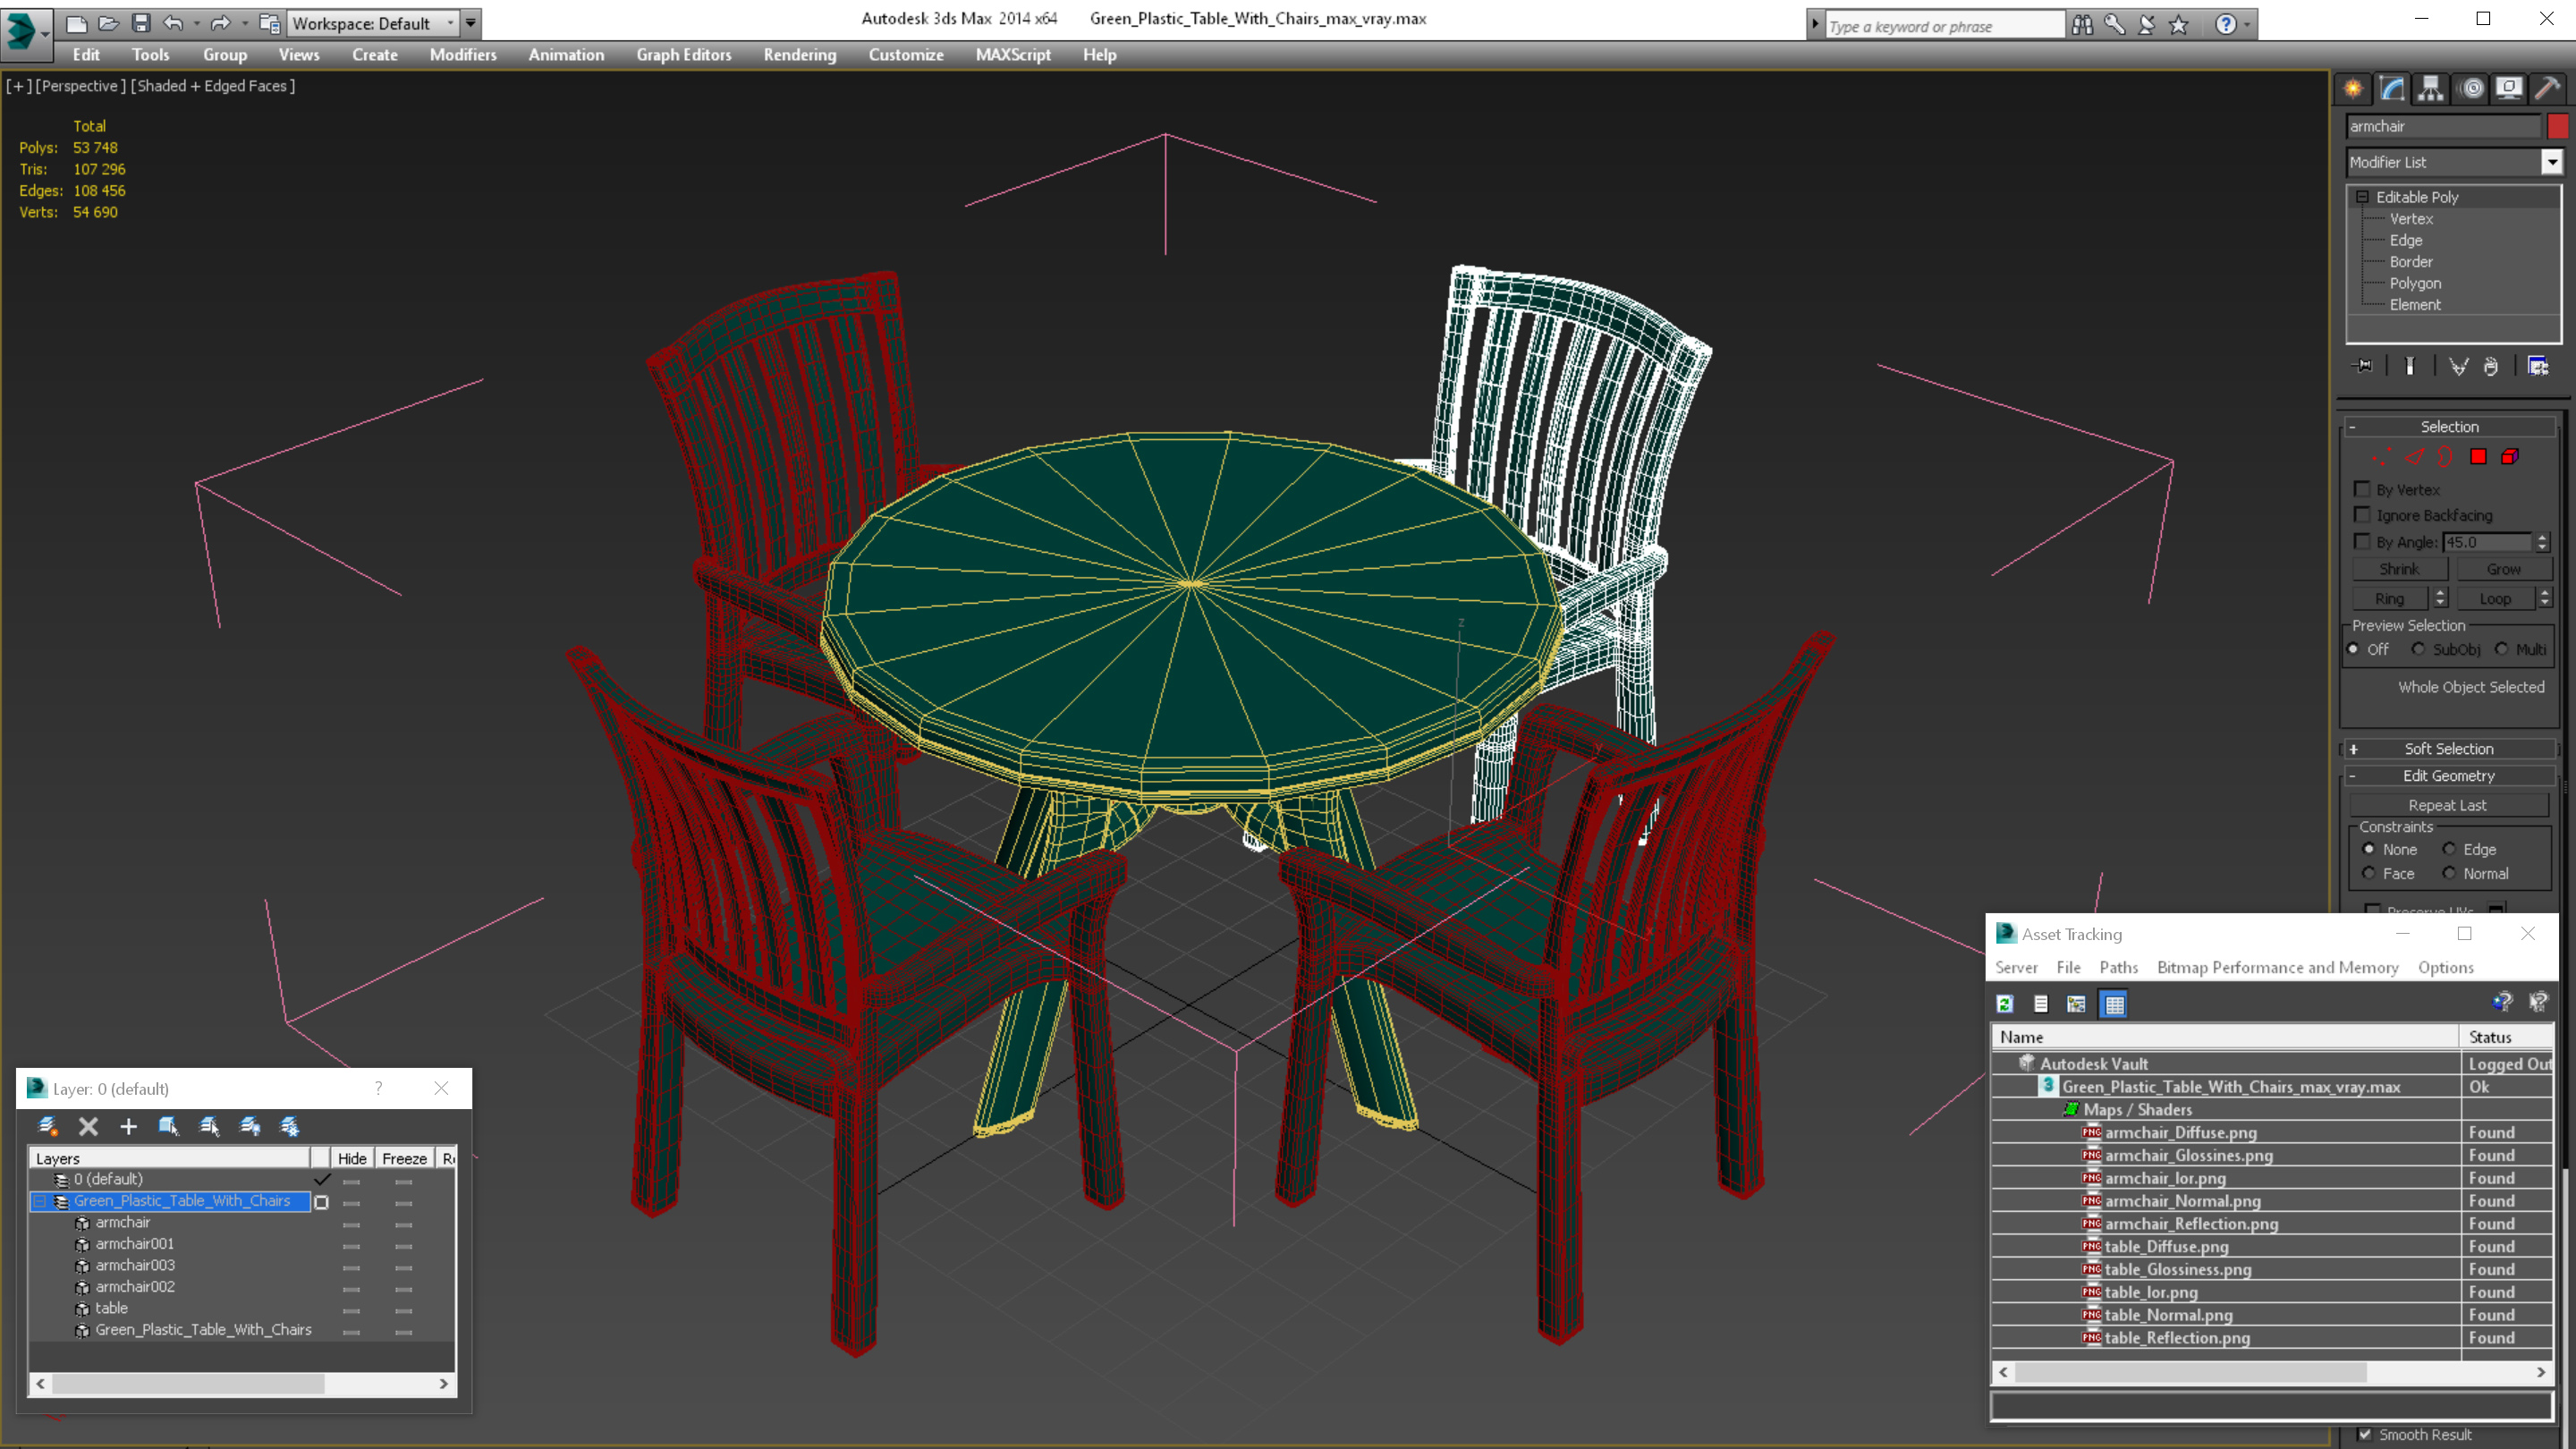Open the Rendering menu

(x=799, y=55)
